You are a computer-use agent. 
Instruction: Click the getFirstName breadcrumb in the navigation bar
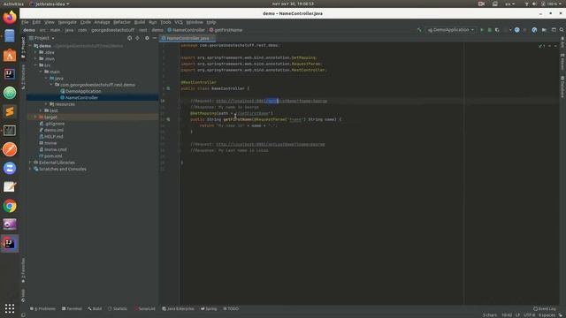tap(226, 30)
